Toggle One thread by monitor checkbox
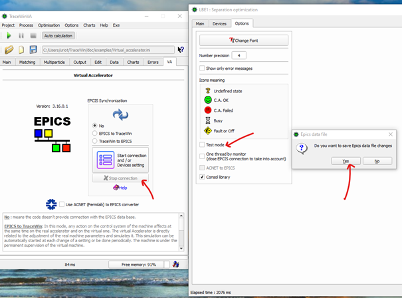 [202, 156]
